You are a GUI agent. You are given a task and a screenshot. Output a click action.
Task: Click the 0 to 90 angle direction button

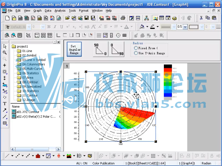pyautogui.click(x=117, y=49)
